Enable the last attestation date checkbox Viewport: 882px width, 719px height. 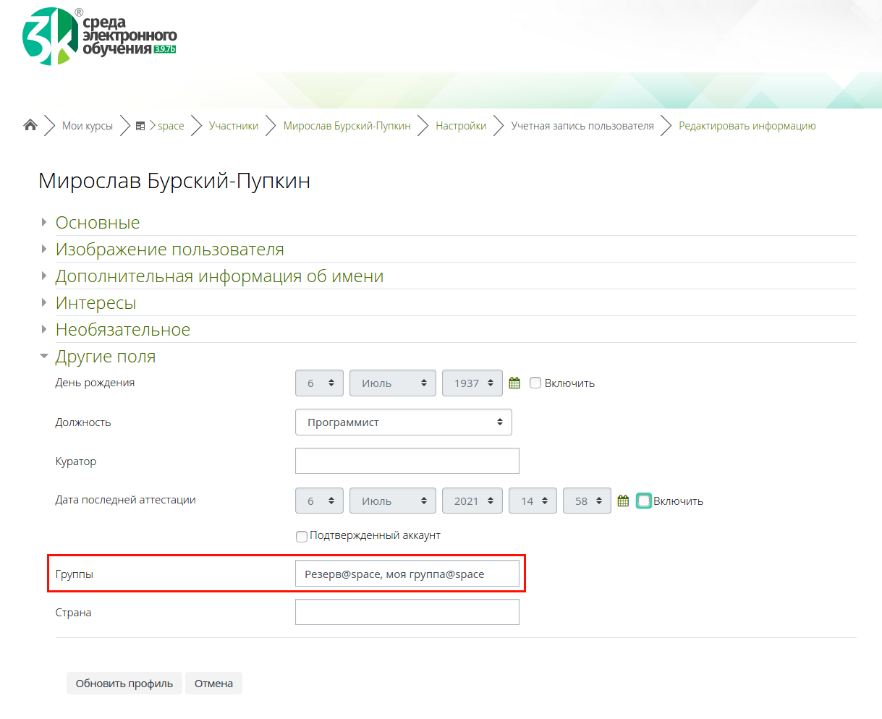click(644, 501)
